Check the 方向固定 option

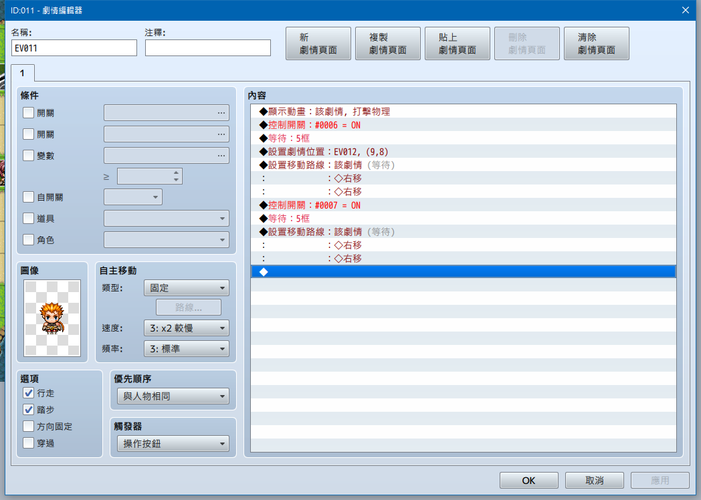(x=29, y=426)
